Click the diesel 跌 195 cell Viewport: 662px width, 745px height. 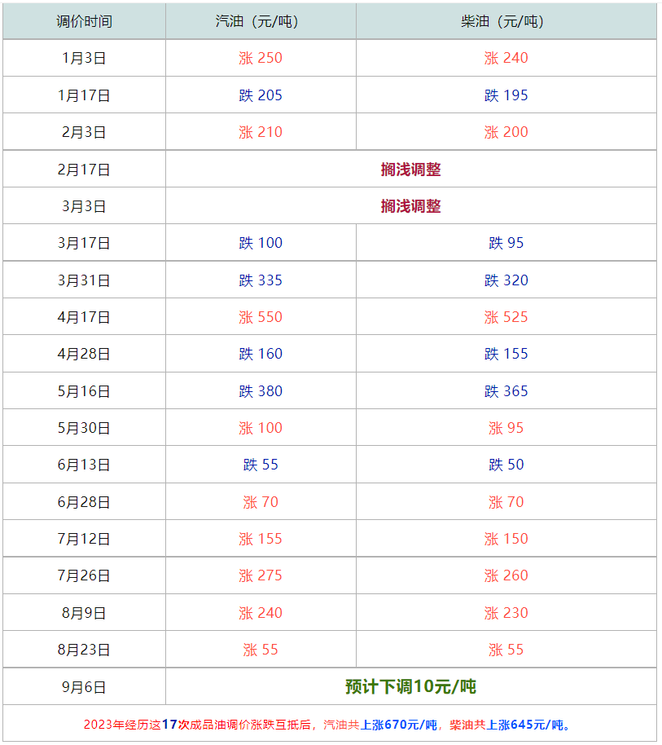pyautogui.click(x=506, y=95)
